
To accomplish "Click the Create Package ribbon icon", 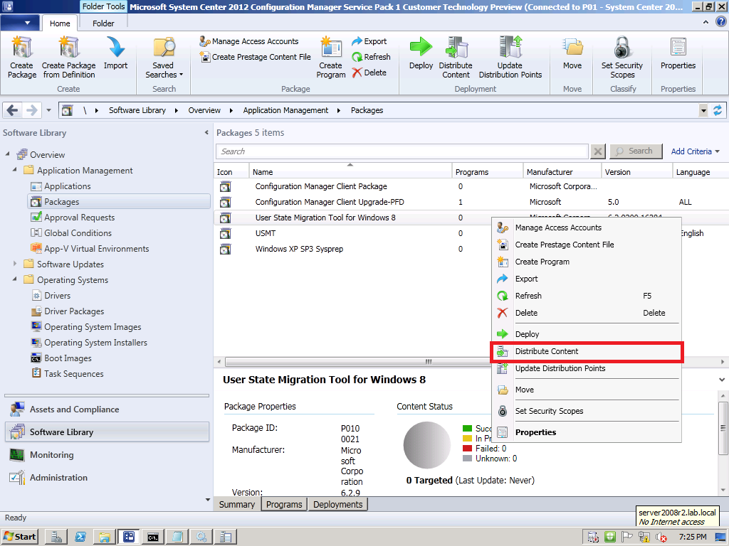I will pyautogui.click(x=22, y=57).
